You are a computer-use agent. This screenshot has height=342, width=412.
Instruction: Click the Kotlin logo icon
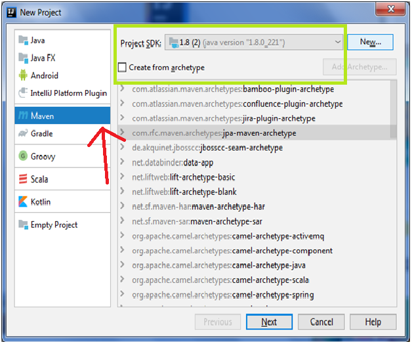[23, 202]
